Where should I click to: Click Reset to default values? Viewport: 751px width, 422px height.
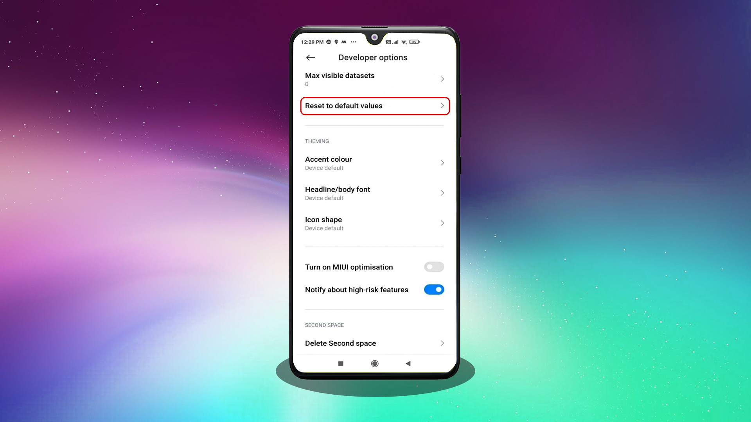point(374,105)
